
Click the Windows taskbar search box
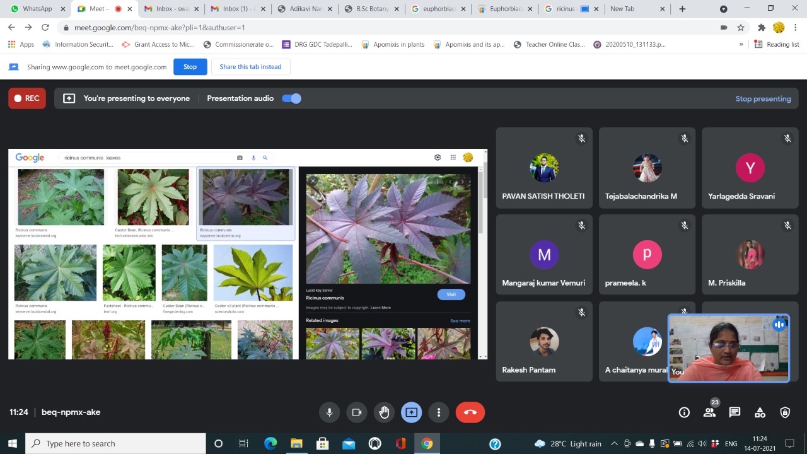pos(115,443)
